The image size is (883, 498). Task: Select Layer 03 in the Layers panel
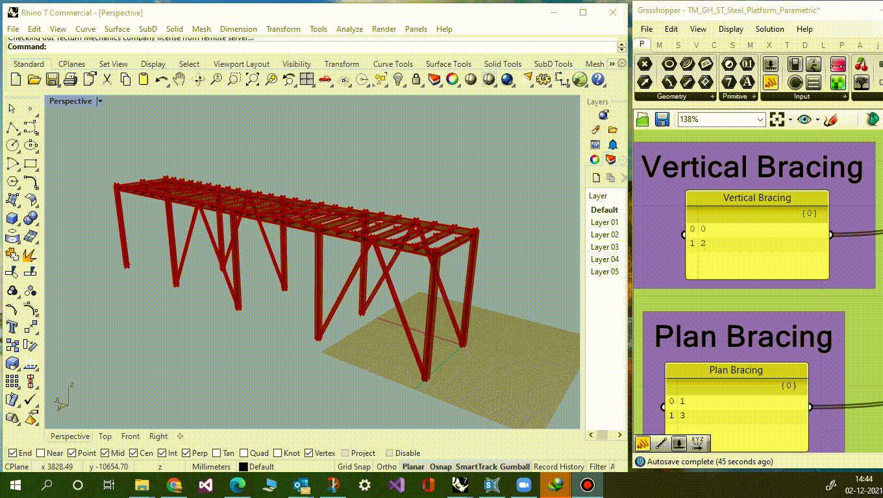604,247
